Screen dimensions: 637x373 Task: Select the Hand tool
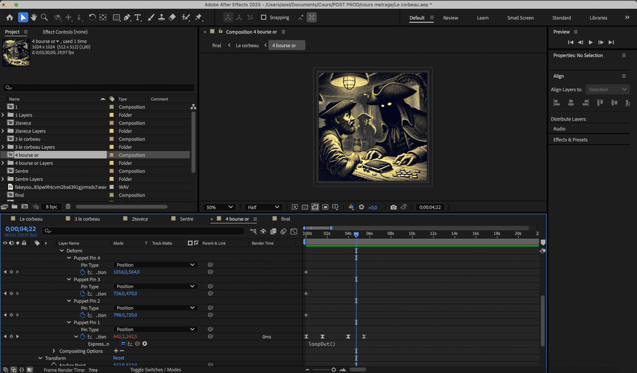coord(34,17)
